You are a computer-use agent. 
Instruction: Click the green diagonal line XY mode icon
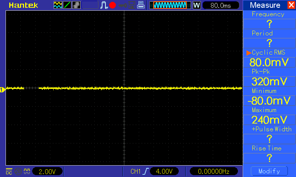point(67,5)
